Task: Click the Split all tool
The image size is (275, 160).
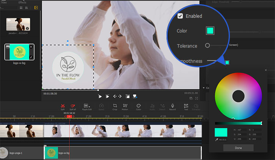Action: [73, 106]
